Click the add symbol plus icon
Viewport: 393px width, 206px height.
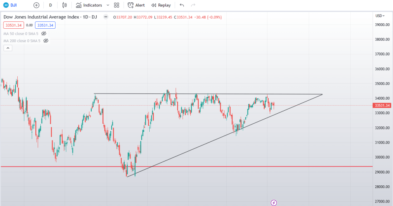click(36, 5)
